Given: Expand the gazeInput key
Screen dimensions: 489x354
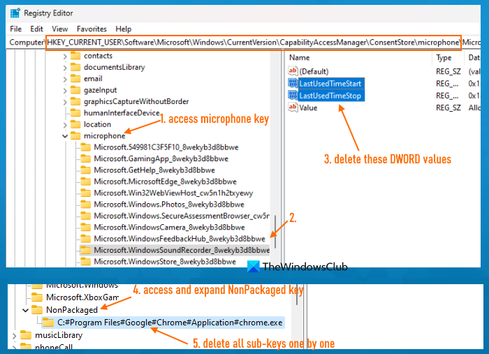Looking at the screenshot, I should [x=65, y=91].
